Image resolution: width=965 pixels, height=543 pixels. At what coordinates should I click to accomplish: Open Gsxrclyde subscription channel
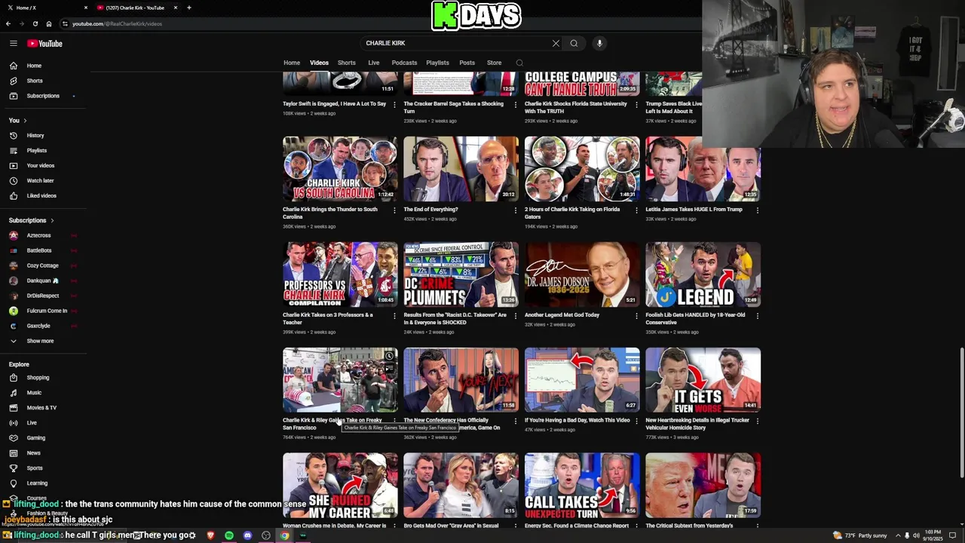[42, 326]
